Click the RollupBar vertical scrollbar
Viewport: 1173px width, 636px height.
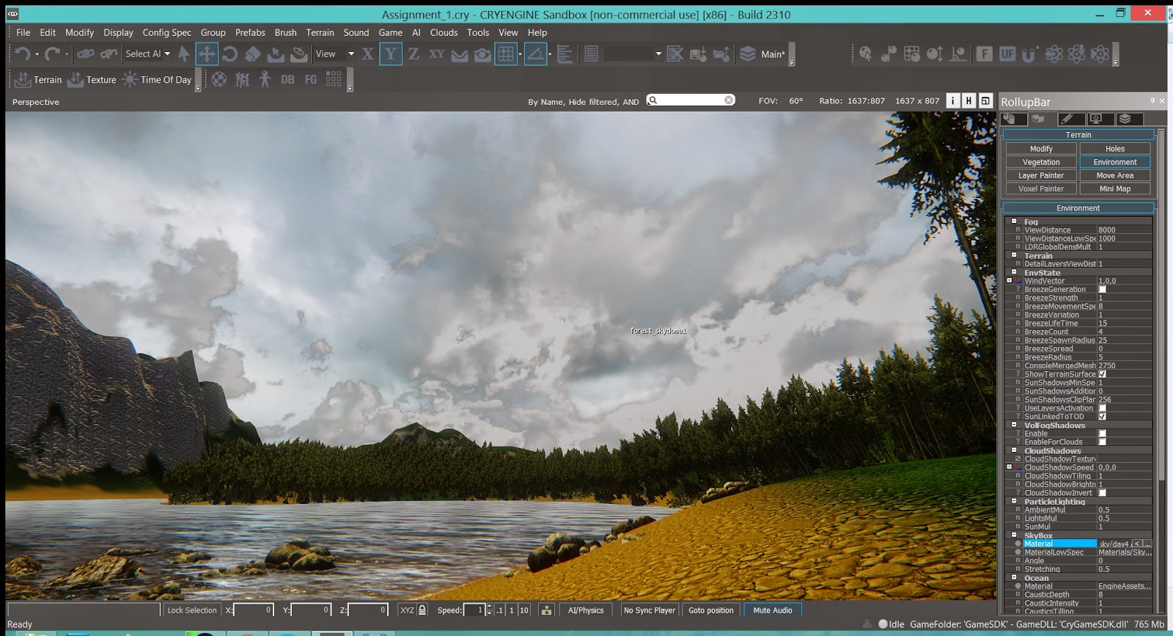pos(1161,370)
